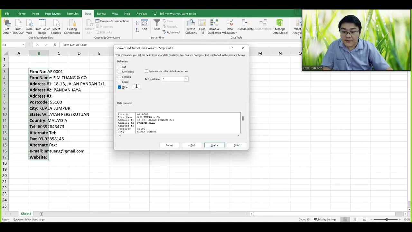Image resolution: width=412 pixels, height=232 pixels.
Task: Open Data Validation dropdown arrow
Action: [x=236, y=33]
